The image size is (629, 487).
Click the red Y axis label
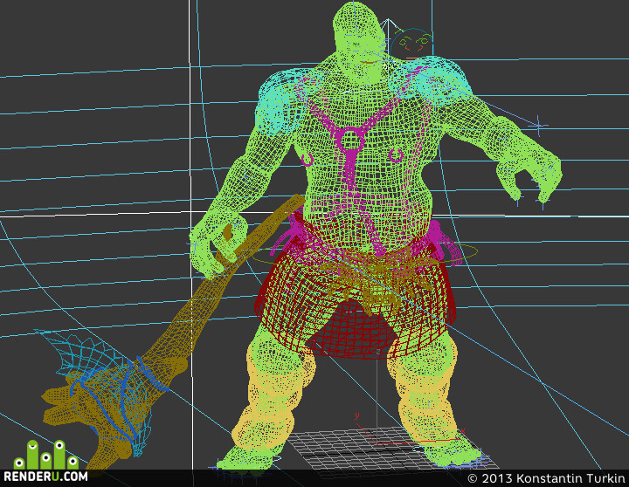point(356,415)
